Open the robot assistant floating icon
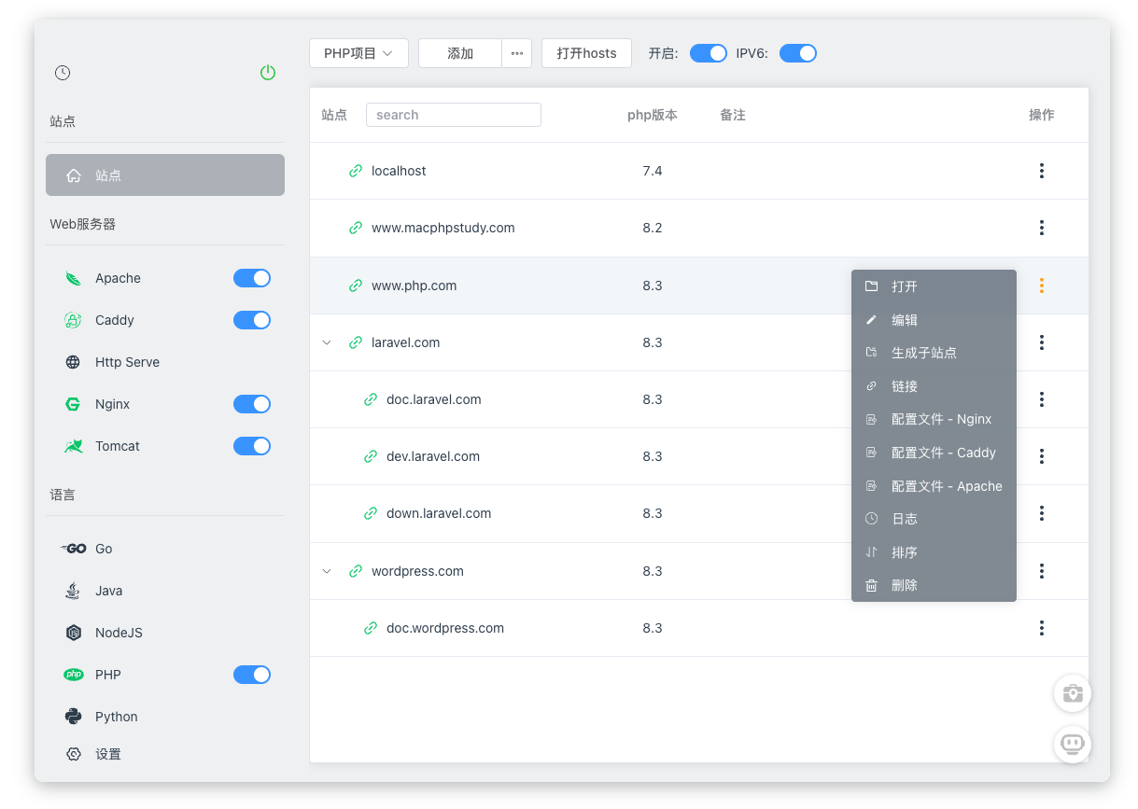This screenshot has width=1138, height=809. pyautogui.click(x=1072, y=745)
